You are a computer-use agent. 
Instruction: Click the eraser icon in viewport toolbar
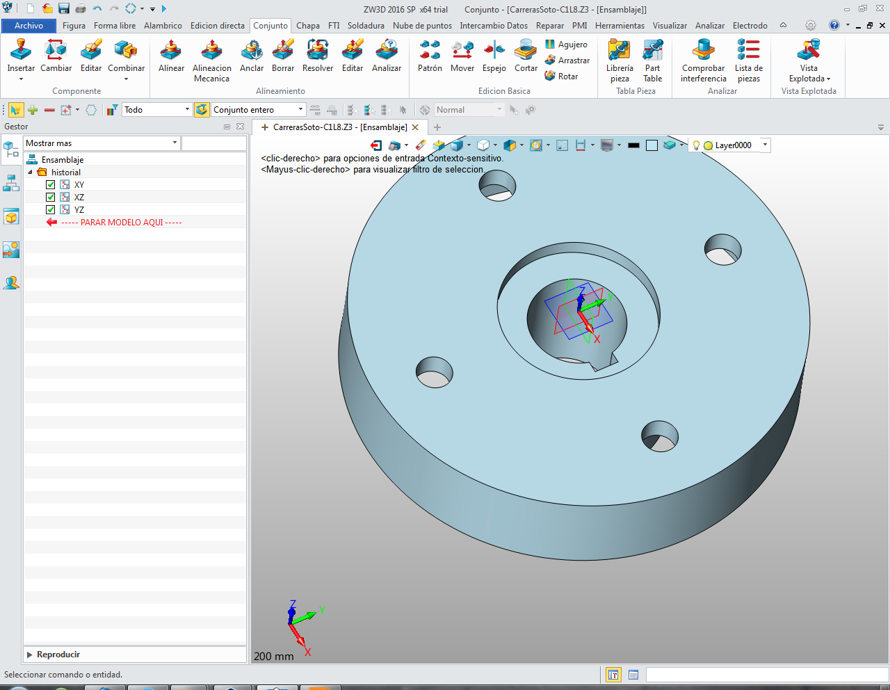420,145
